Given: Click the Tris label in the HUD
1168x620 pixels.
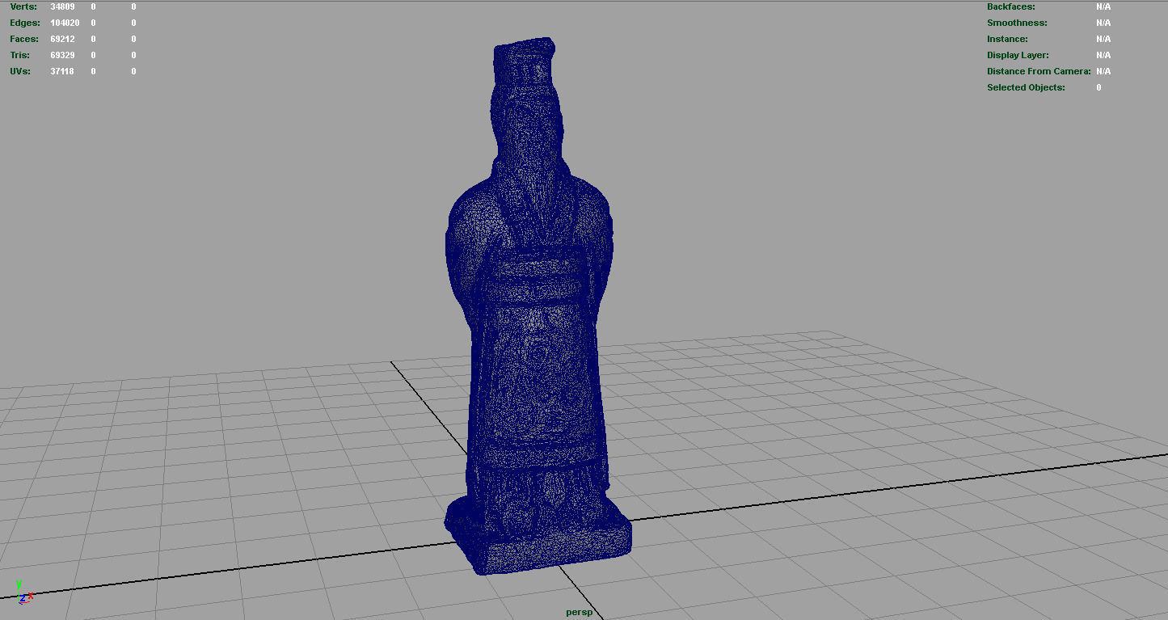Looking at the screenshot, I should pos(19,55).
